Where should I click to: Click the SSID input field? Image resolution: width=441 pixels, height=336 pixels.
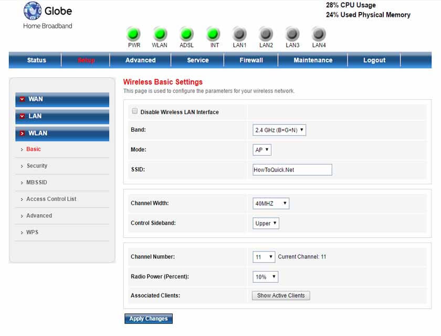(291, 169)
